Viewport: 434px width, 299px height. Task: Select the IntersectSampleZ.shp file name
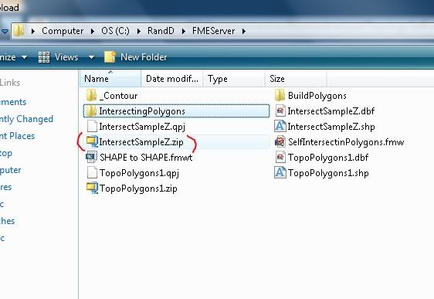point(331,127)
